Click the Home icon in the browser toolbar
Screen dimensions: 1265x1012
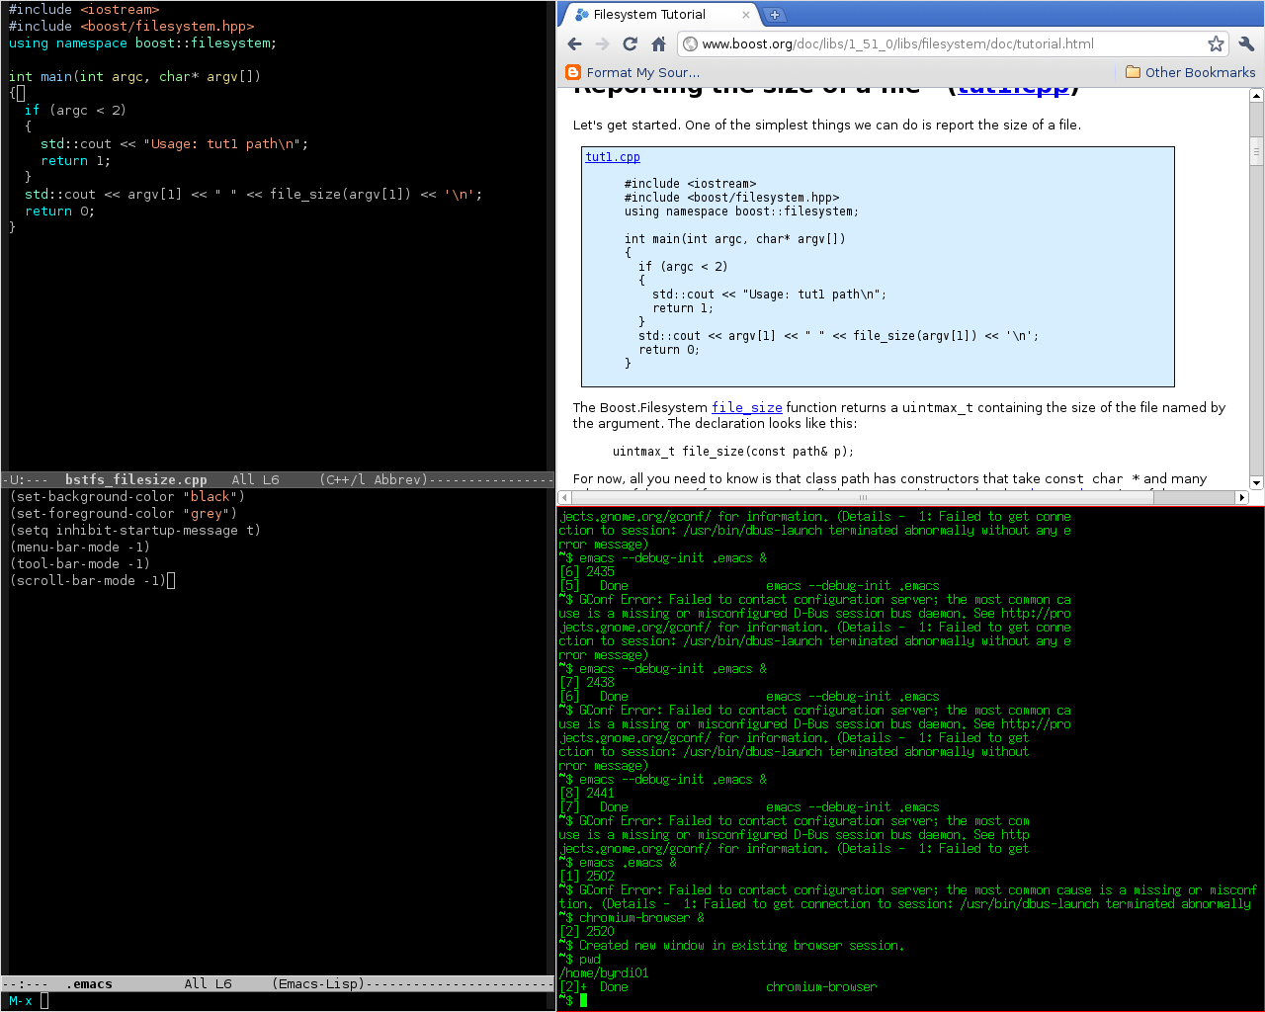pyautogui.click(x=657, y=43)
